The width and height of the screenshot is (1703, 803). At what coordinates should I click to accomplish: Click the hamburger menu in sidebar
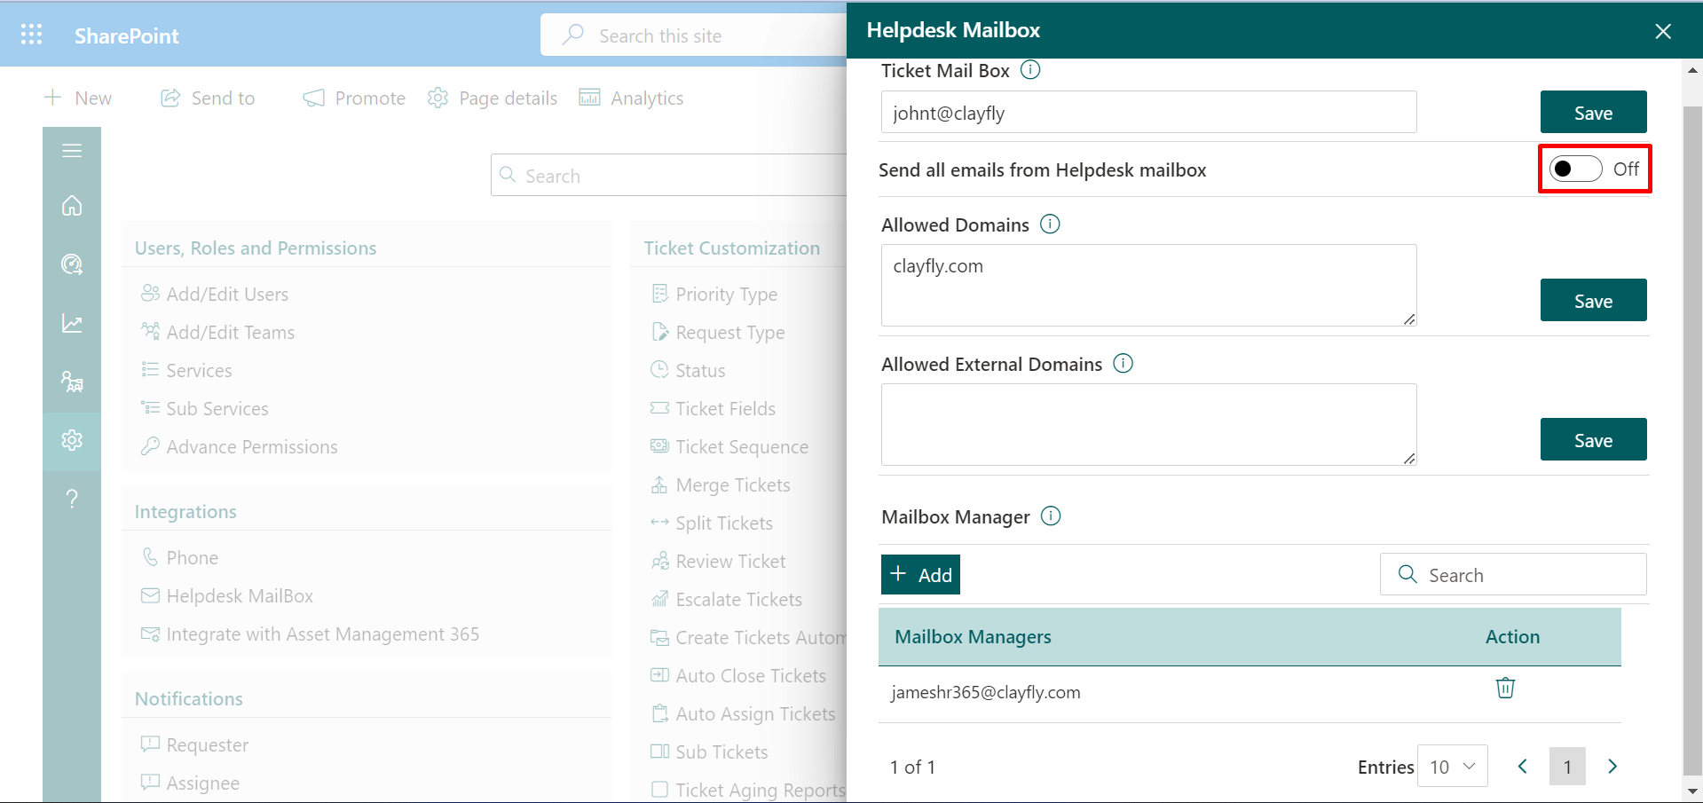72,151
